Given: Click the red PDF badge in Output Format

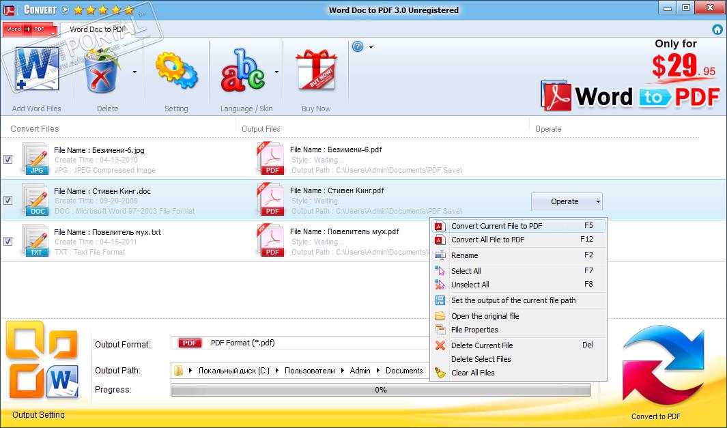Looking at the screenshot, I should tap(190, 343).
